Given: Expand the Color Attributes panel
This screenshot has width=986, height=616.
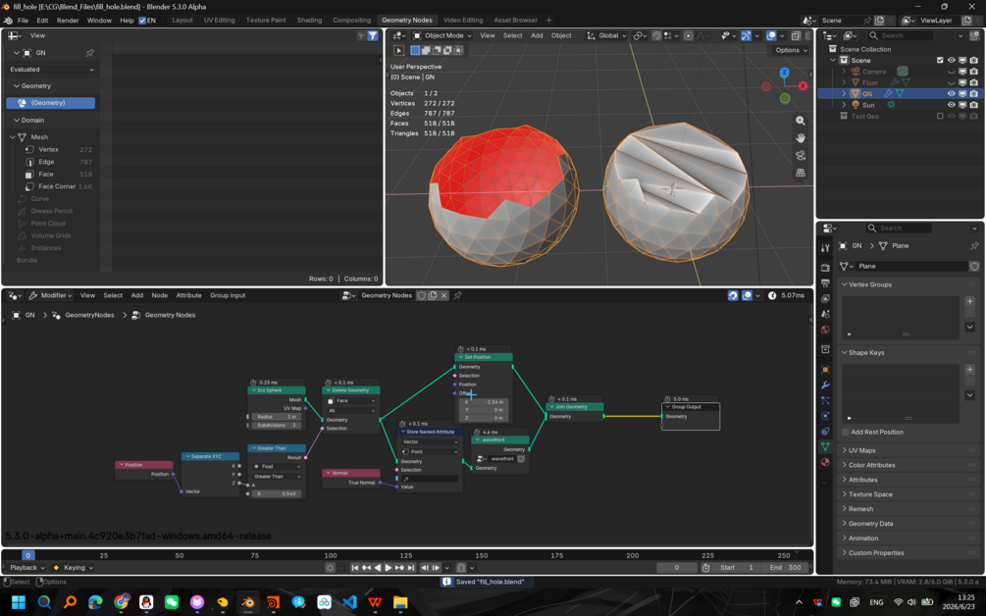Looking at the screenshot, I should (x=871, y=465).
